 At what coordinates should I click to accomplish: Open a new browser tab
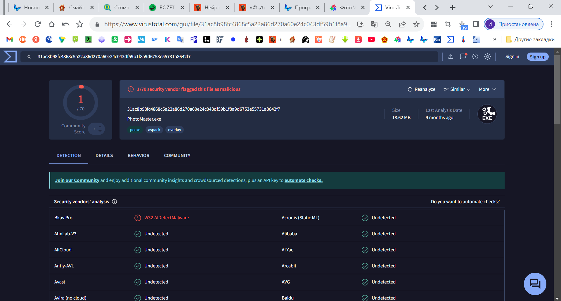pos(453,8)
